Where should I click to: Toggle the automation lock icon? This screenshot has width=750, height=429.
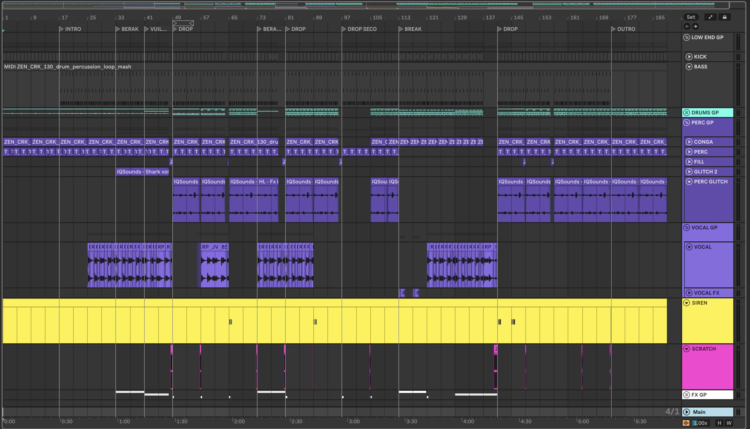pos(724,17)
